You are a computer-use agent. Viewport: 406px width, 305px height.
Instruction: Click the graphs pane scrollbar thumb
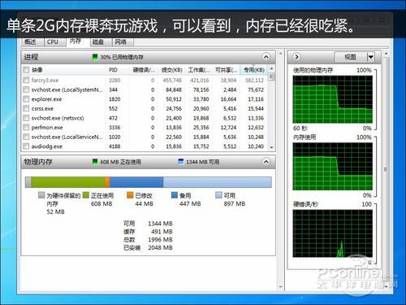[386, 169]
